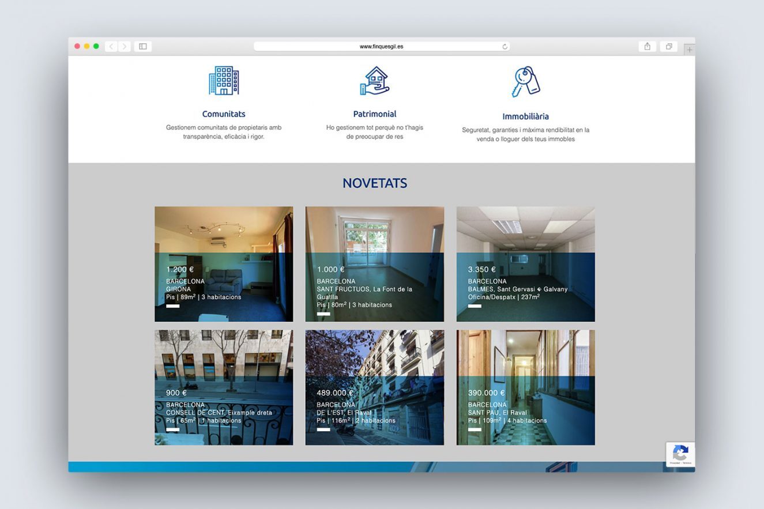View the 3.350 € Balmes office listing
The height and width of the screenshot is (509, 764).
tap(525, 263)
